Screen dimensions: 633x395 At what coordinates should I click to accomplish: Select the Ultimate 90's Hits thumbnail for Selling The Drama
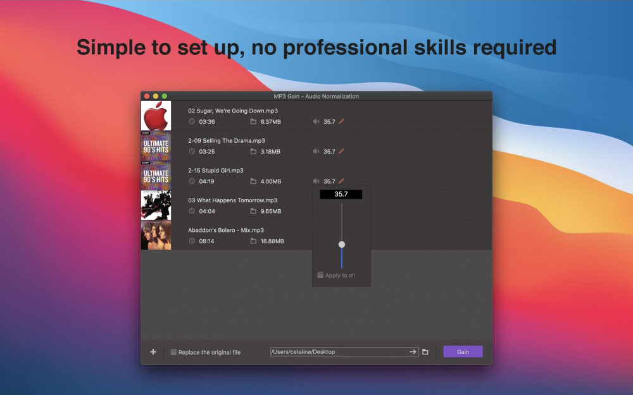pyautogui.click(x=156, y=146)
